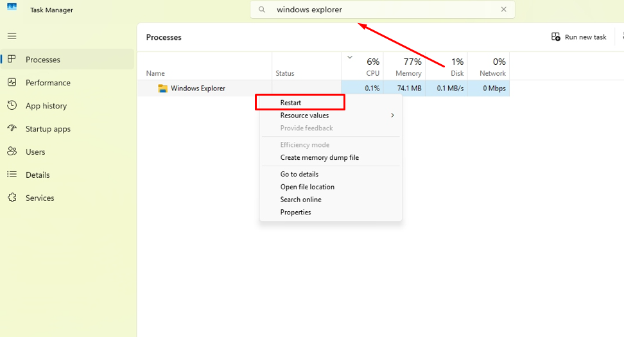Clear the search box with X
This screenshot has width=624, height=337.
tap(503, 10)
